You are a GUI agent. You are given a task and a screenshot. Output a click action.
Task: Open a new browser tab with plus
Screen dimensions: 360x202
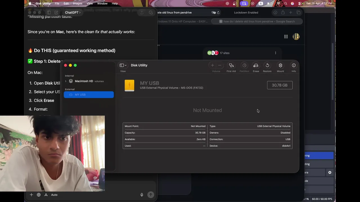pyautogui.click(x=291, y=13)
